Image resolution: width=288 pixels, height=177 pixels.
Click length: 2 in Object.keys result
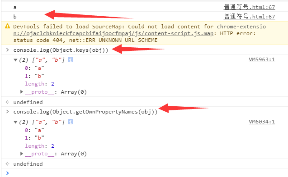coord(39,84)
